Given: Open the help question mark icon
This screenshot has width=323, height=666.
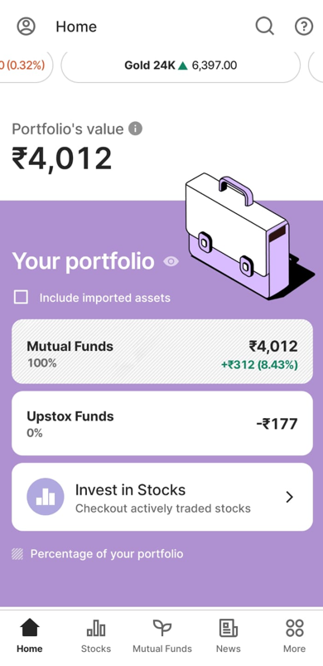Looking at the screenshot, I should coord(303,27).
